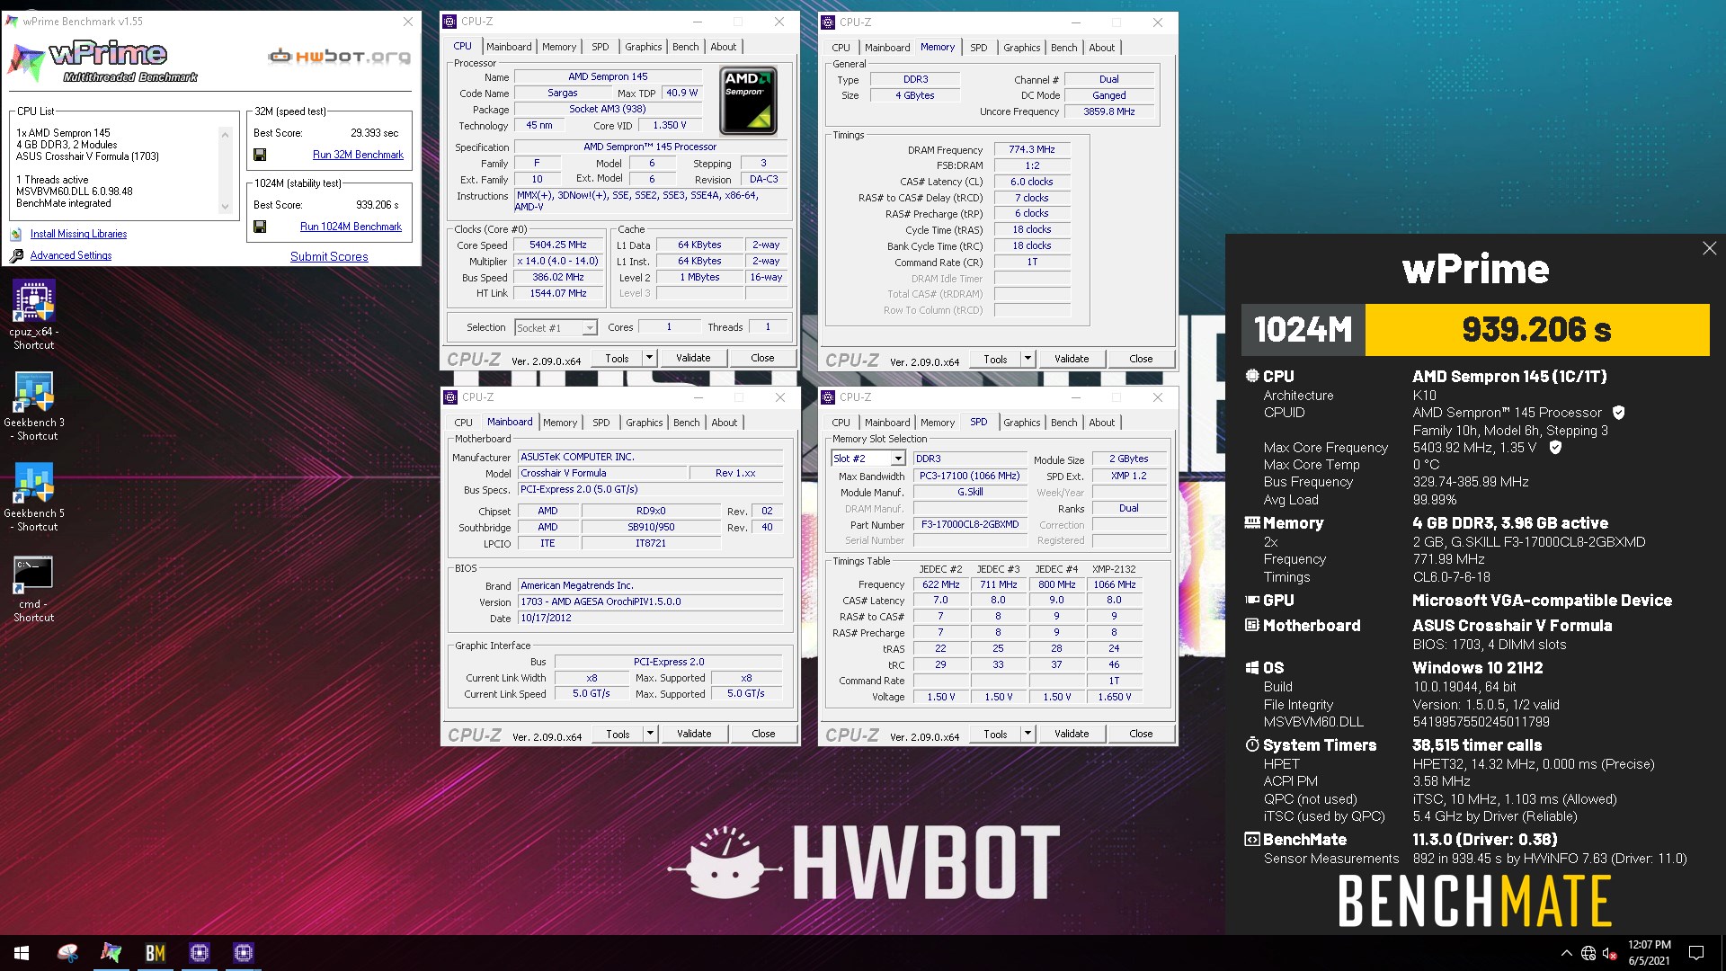Viewport: 1726px width, 971px height.
Task: Open Tools dropdown arrow in Memory tab window
Action: pos(1028,359)
